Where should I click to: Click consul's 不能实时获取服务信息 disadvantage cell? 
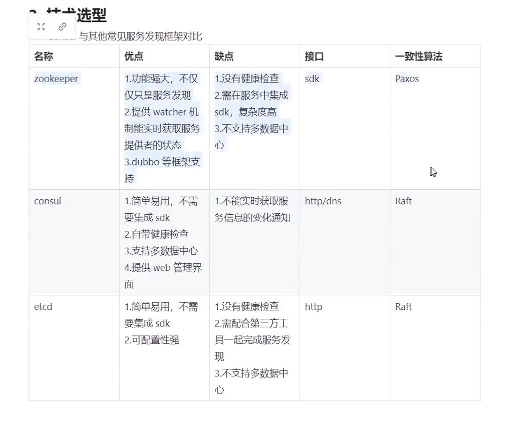pos(252,209)
